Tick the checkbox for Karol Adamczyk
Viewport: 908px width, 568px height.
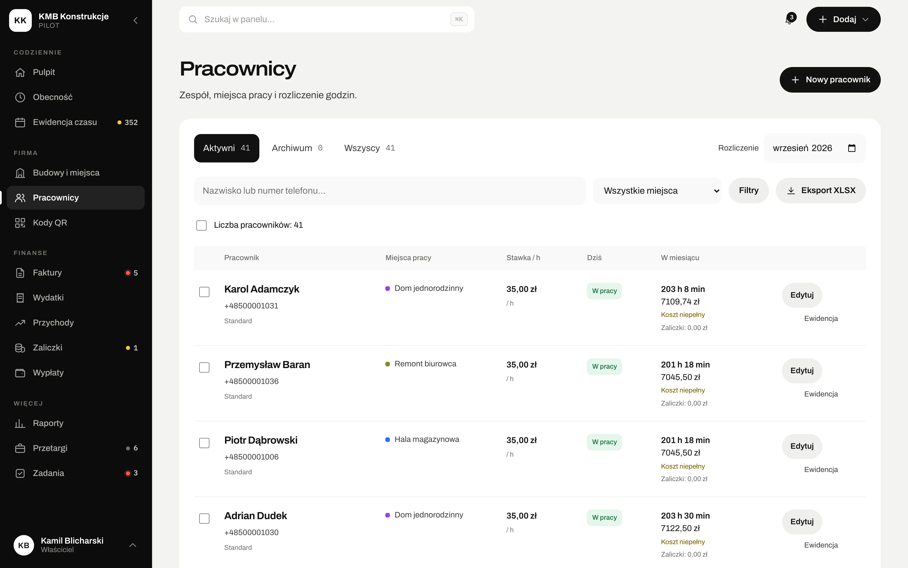click(x=204, y=292)
